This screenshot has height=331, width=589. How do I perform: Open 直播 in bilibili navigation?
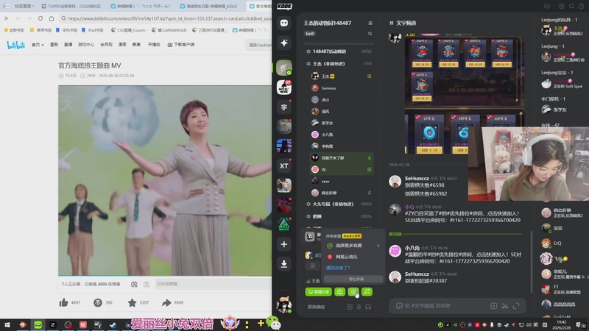pos(68,44)
